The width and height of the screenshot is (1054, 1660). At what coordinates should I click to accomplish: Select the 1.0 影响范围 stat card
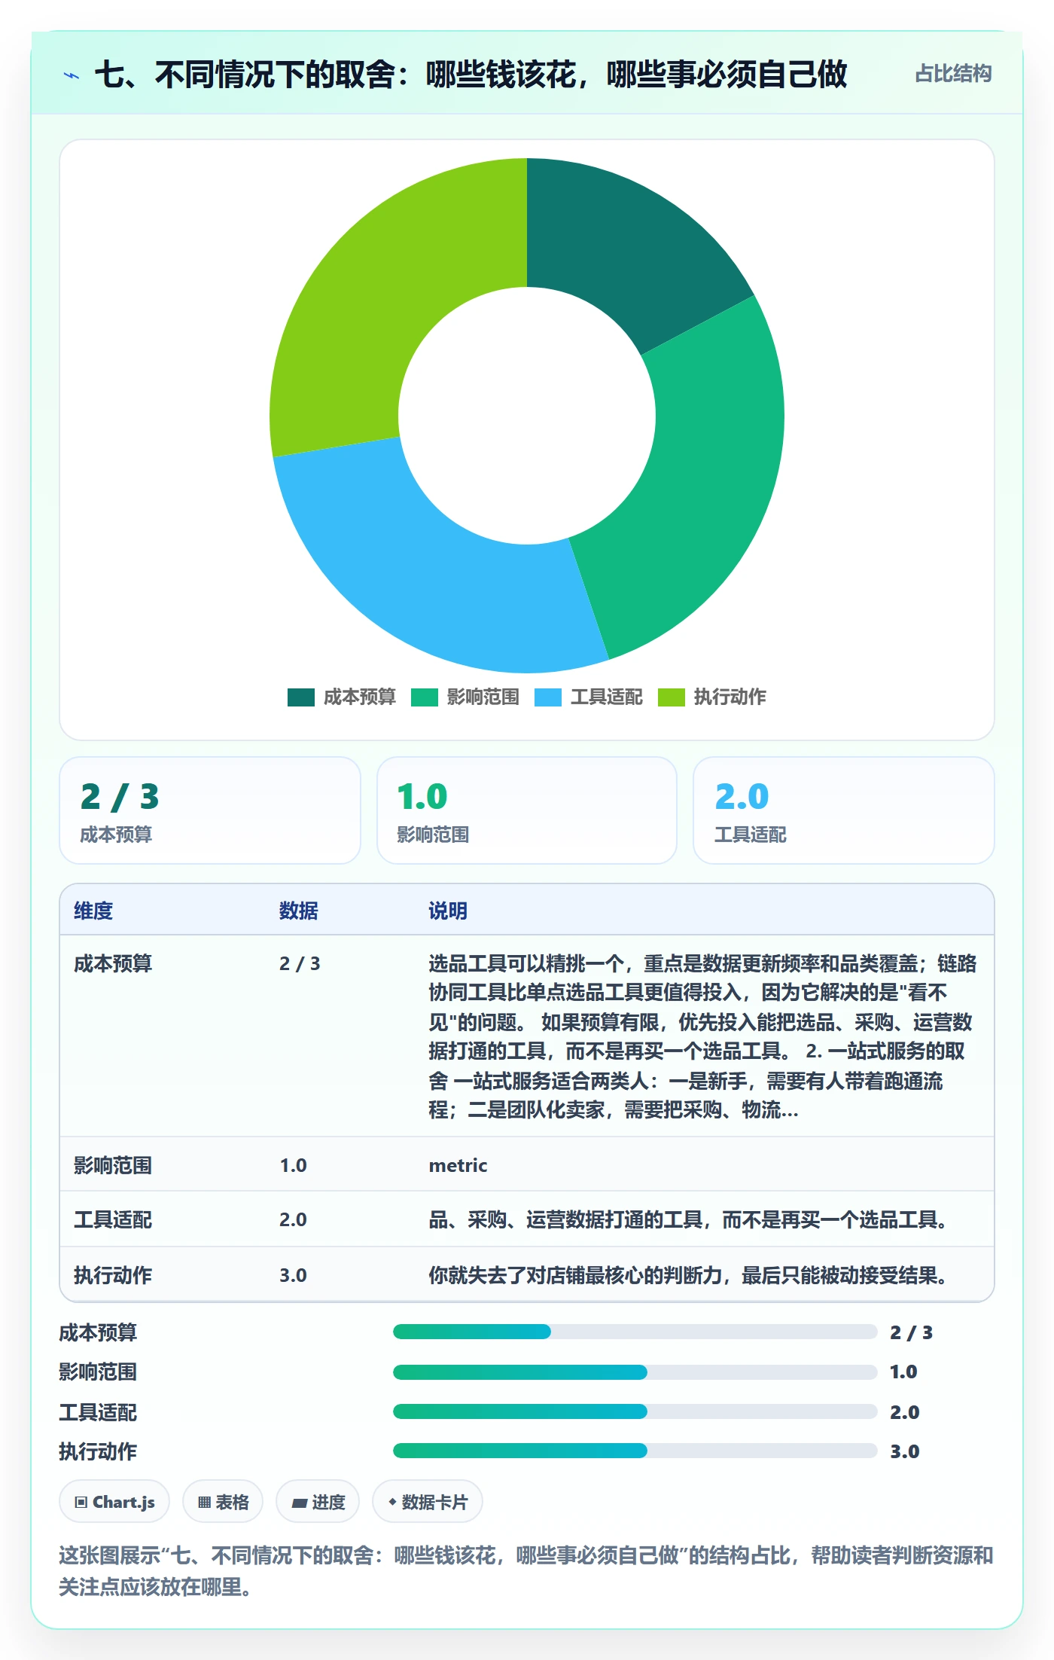point(527,810)
